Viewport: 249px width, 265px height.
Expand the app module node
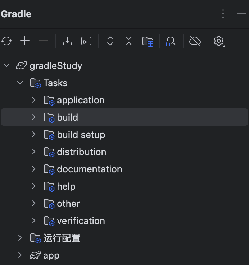[20, 255]
